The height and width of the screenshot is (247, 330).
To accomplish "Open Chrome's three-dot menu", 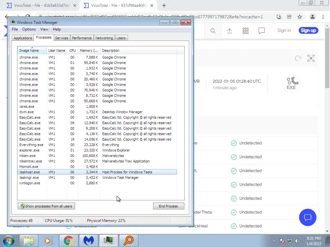I will [323, 17].
